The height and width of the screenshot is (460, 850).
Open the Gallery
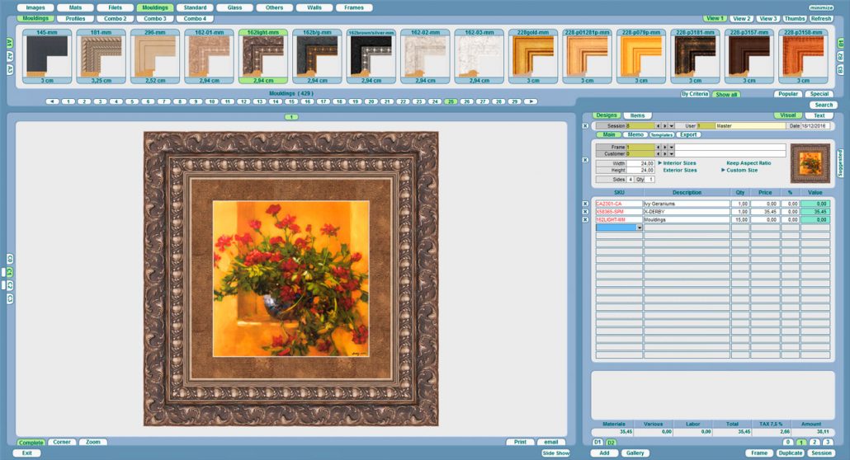coord(635,453)
